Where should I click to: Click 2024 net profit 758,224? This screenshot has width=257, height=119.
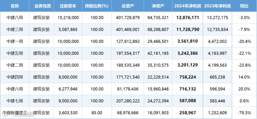[x=188, y=77]
